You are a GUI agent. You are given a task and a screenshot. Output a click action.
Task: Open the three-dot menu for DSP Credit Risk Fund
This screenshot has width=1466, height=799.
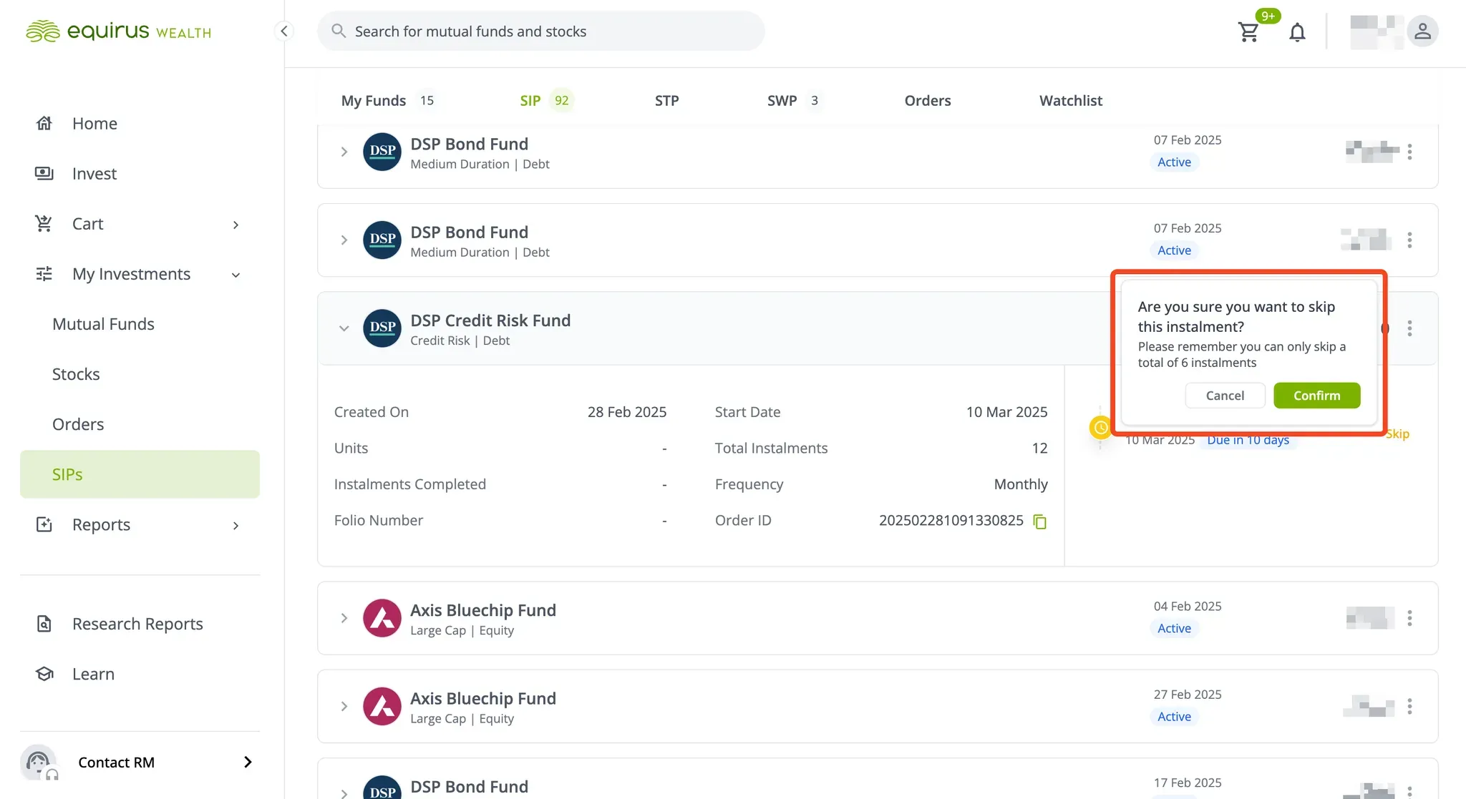[1409, 328]
